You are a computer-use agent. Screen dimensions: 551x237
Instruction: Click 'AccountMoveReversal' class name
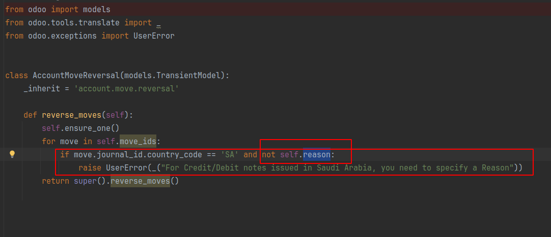[76, 75]
